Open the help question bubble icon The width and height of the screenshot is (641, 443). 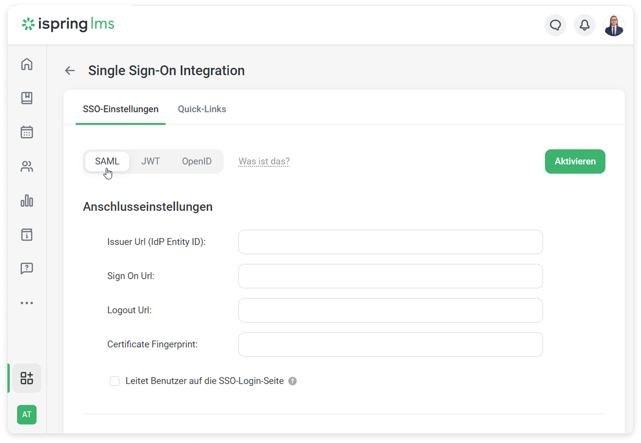27,268
